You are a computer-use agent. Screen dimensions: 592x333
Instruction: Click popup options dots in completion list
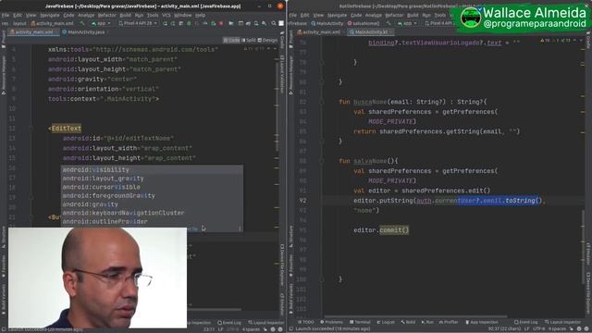(x=240, y=228)
